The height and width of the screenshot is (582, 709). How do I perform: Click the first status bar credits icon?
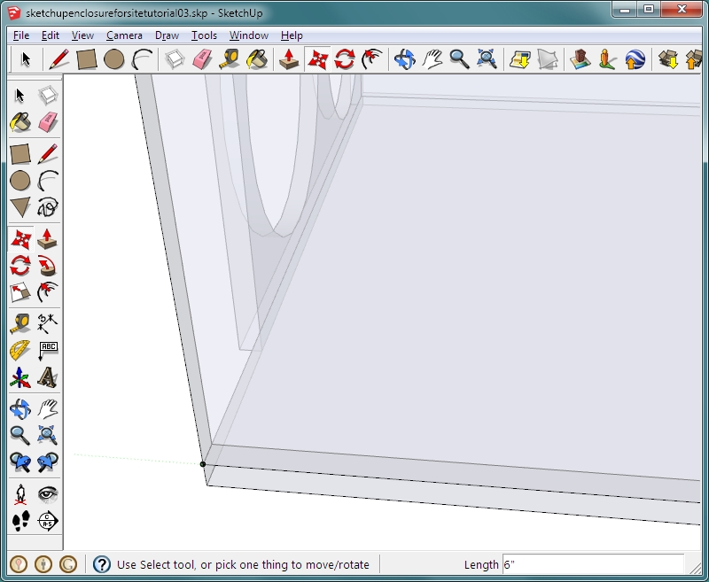[x=19, y=564]
